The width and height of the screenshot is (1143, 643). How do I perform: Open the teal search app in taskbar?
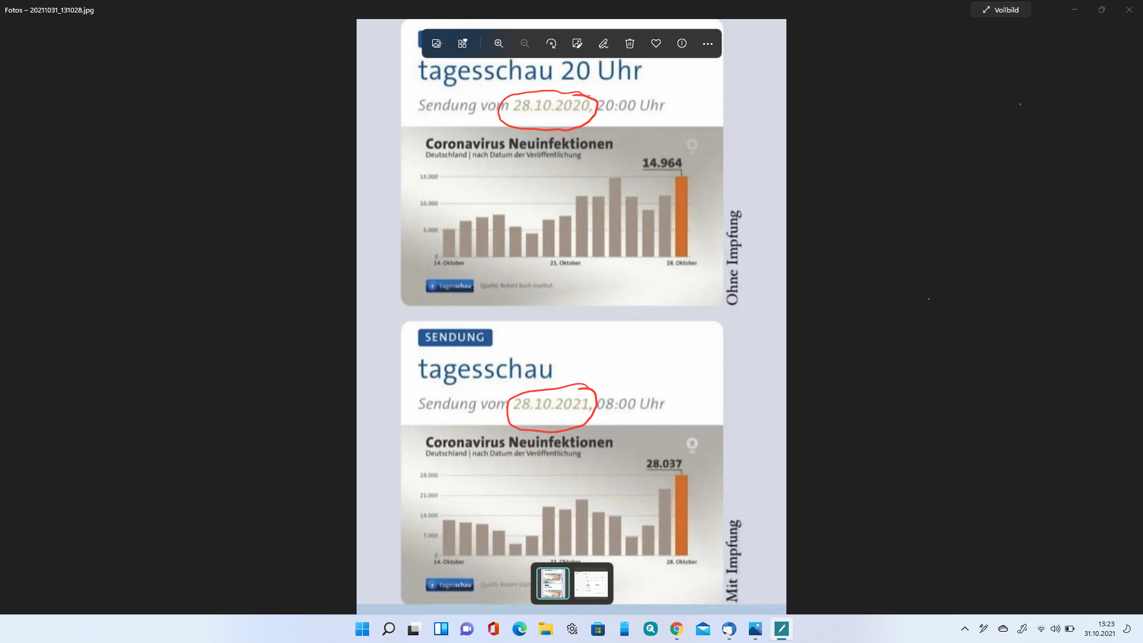(651, 629)
